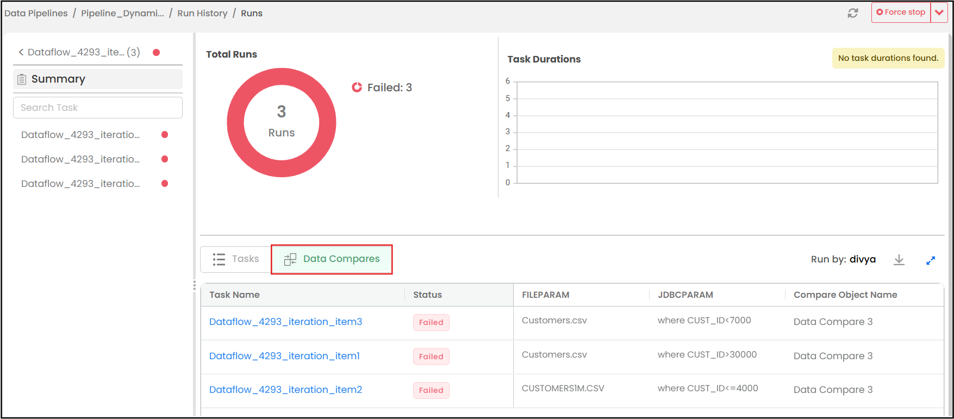Screen dimensions: 954x419
Task: Click Data Pipelines breadcrumb
Action: 36,13
